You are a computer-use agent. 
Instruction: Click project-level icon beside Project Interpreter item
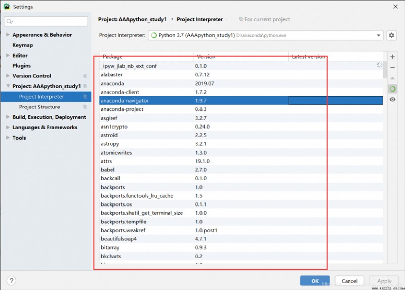[x=85, y=97]
